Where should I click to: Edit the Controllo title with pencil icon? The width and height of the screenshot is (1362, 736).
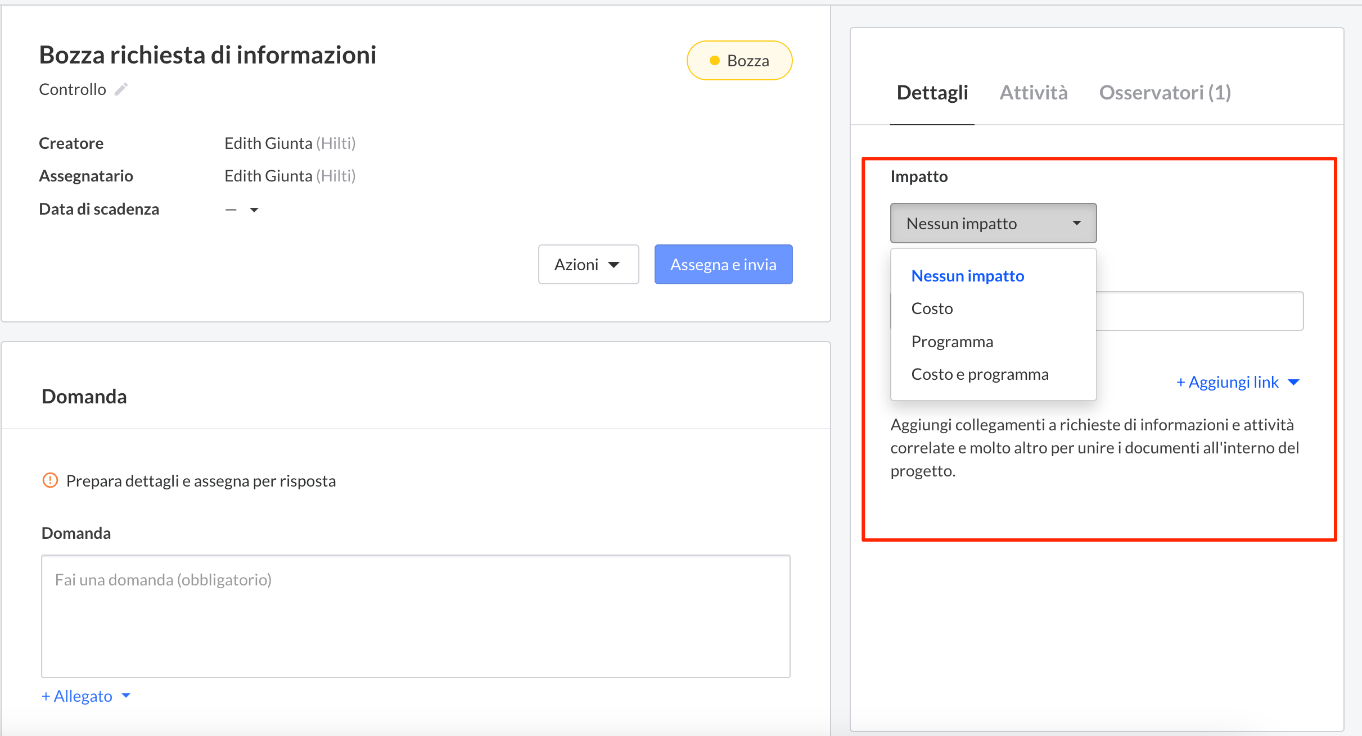click(x=121, y=89)
